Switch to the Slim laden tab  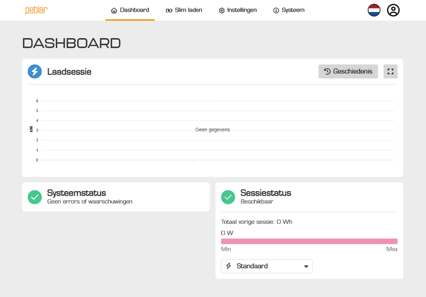[184, 10]
